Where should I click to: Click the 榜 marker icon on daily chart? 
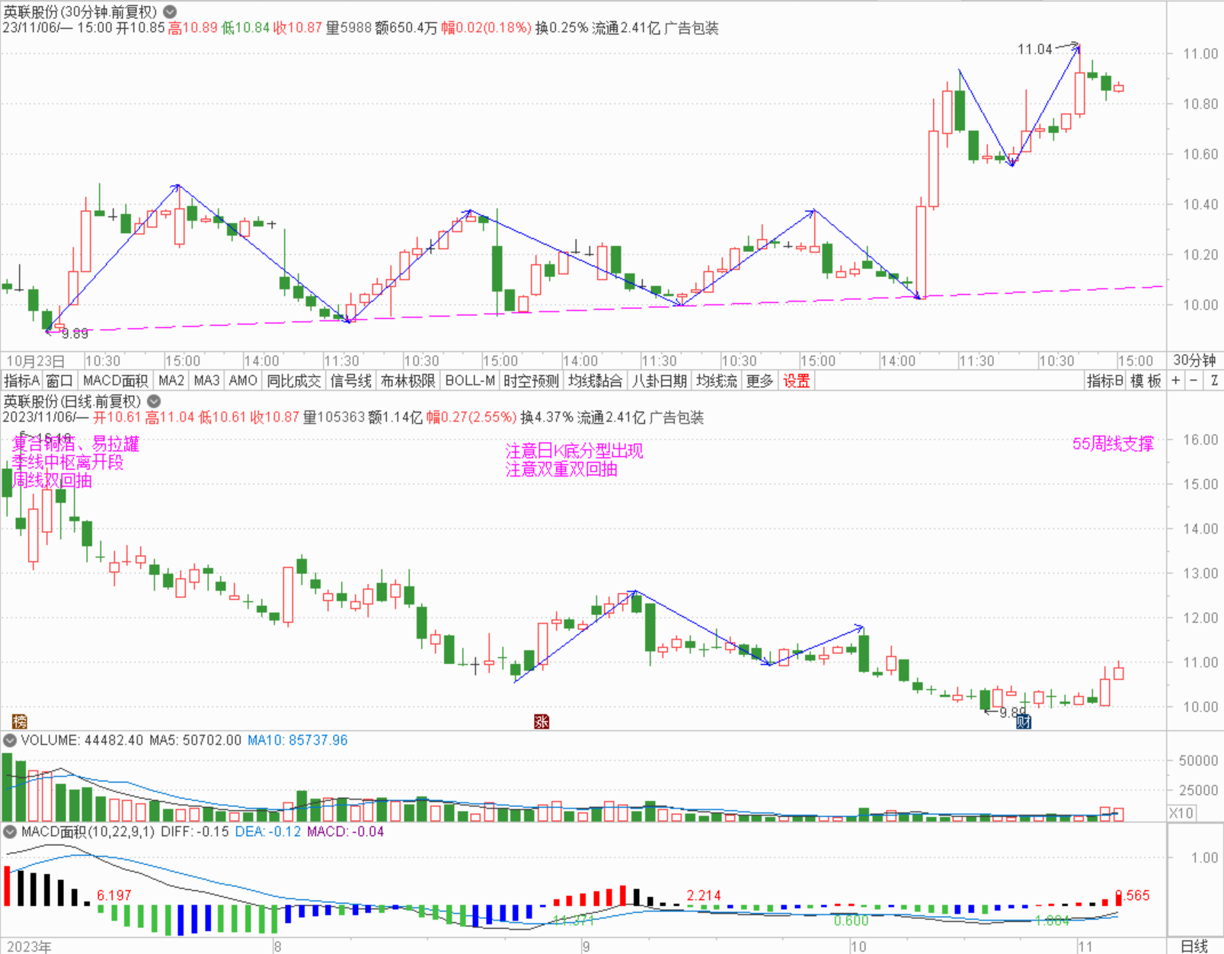[20, 721]
